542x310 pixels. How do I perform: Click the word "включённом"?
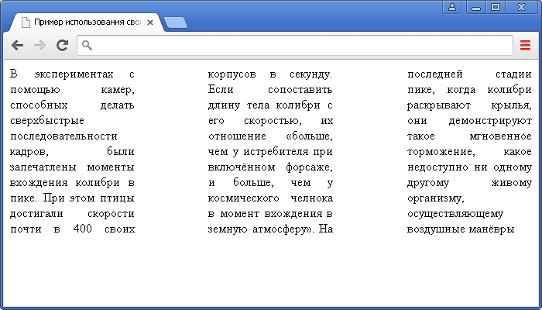(x=242, y=167)
